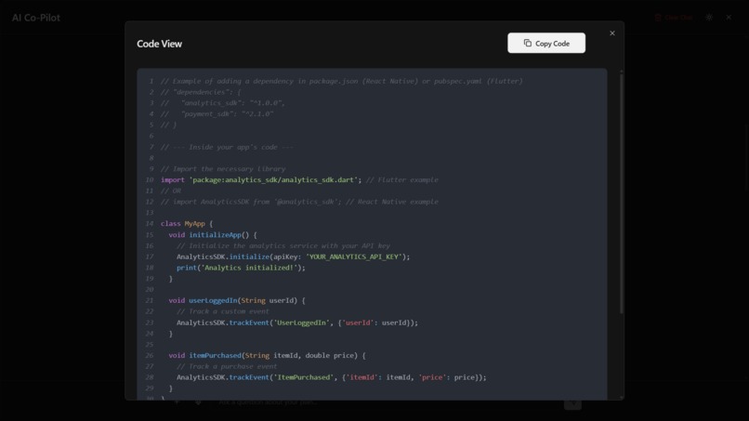749x421 pixels.
Task: Close the Code View dialog
Action: 611,33
